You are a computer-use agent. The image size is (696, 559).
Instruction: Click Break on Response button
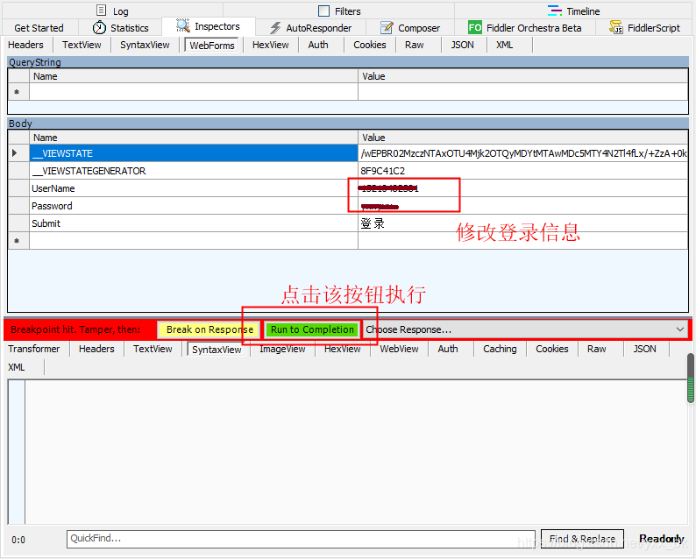coord(209,329)
